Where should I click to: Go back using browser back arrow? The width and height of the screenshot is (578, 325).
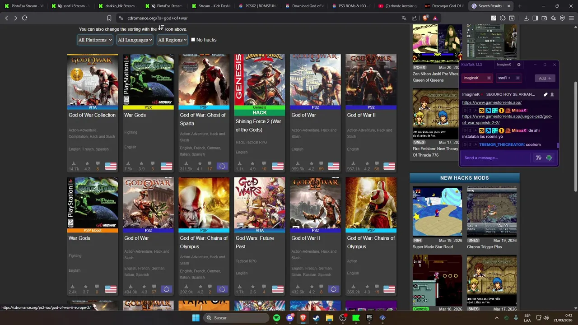point(6,18)
